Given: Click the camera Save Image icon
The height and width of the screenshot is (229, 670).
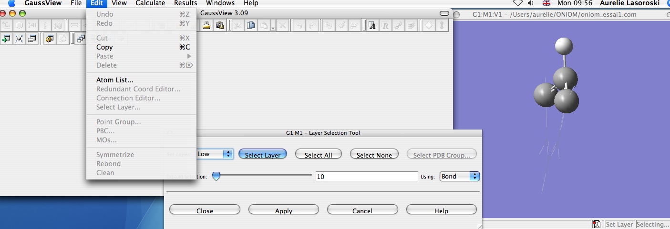Looking at the screenshot, I should (x=220, y=25).
